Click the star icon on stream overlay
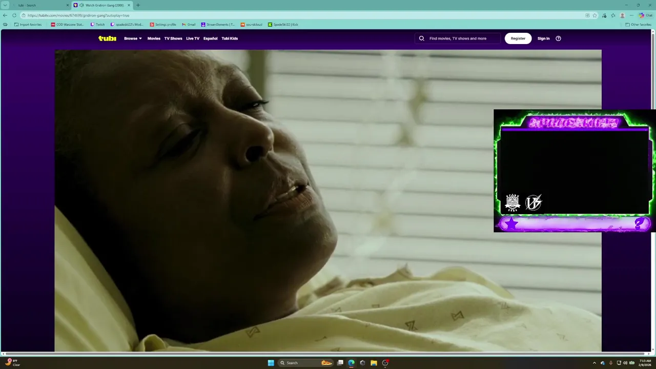The width and height of the screenshot is (656, 369). (511, 223)
